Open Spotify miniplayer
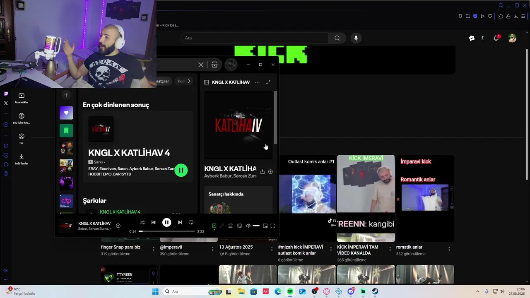 tap(265, 226)
